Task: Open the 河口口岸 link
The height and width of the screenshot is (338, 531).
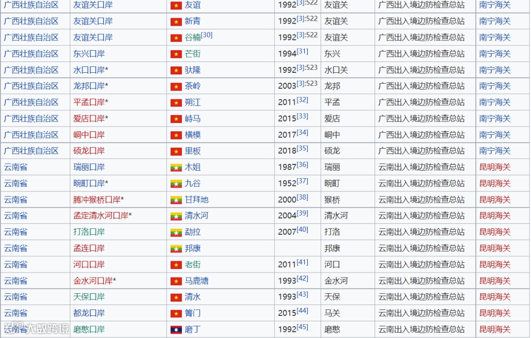Action: click(x=88, y=264)
